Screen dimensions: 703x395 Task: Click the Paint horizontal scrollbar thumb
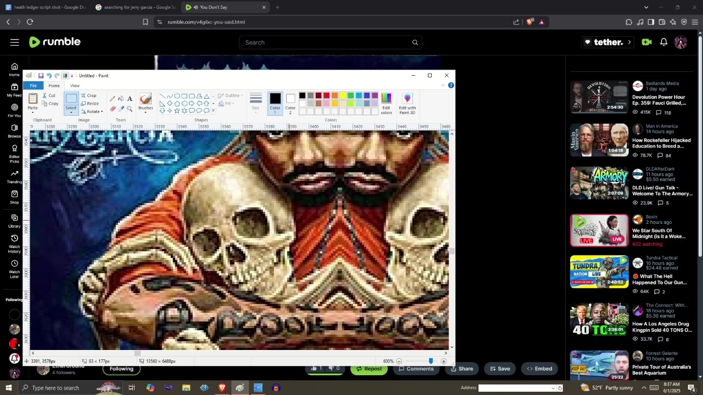[x=137, y=353]
